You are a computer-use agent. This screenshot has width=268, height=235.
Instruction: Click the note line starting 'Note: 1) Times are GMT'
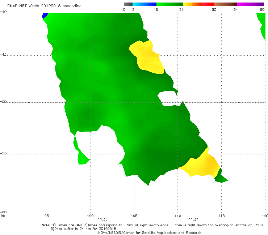coord(152,225)
